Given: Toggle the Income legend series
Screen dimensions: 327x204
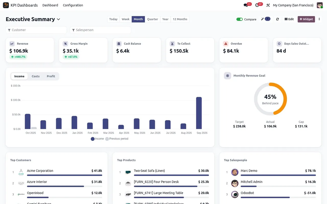Looking at the screenshot, I should [97, 139].
